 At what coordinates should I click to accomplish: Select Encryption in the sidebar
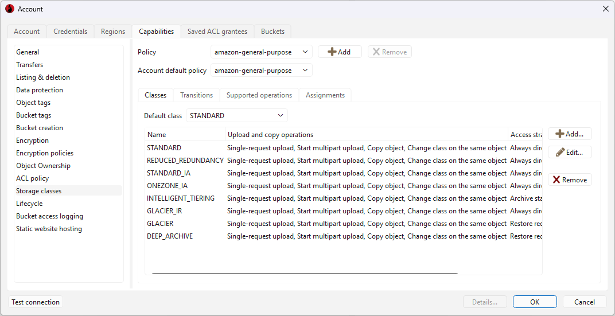click(x=69, y=141)
